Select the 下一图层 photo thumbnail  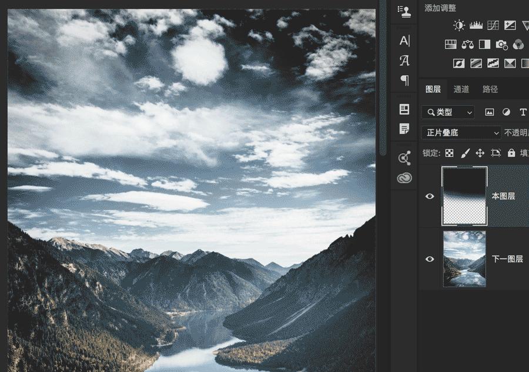click(x=464, y=259)
